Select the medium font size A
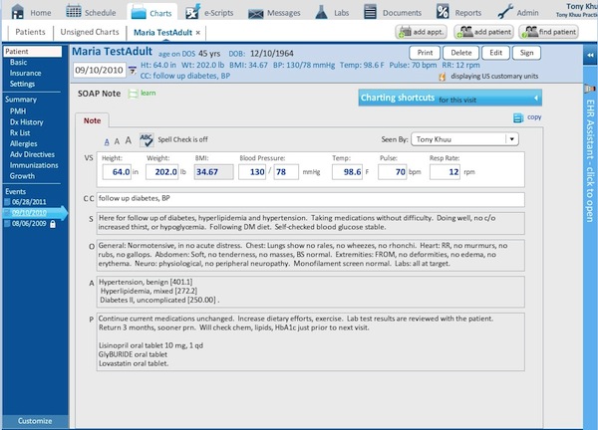598x430 pixels. click(x=117, y=141)
